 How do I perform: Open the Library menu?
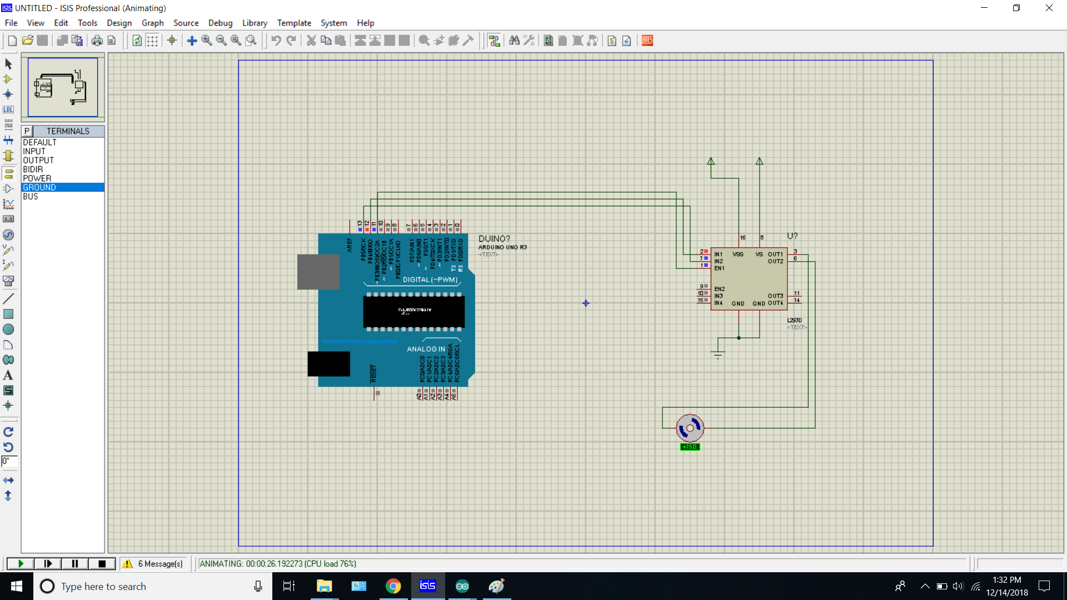pyautogui.click(x=255, y=23)
